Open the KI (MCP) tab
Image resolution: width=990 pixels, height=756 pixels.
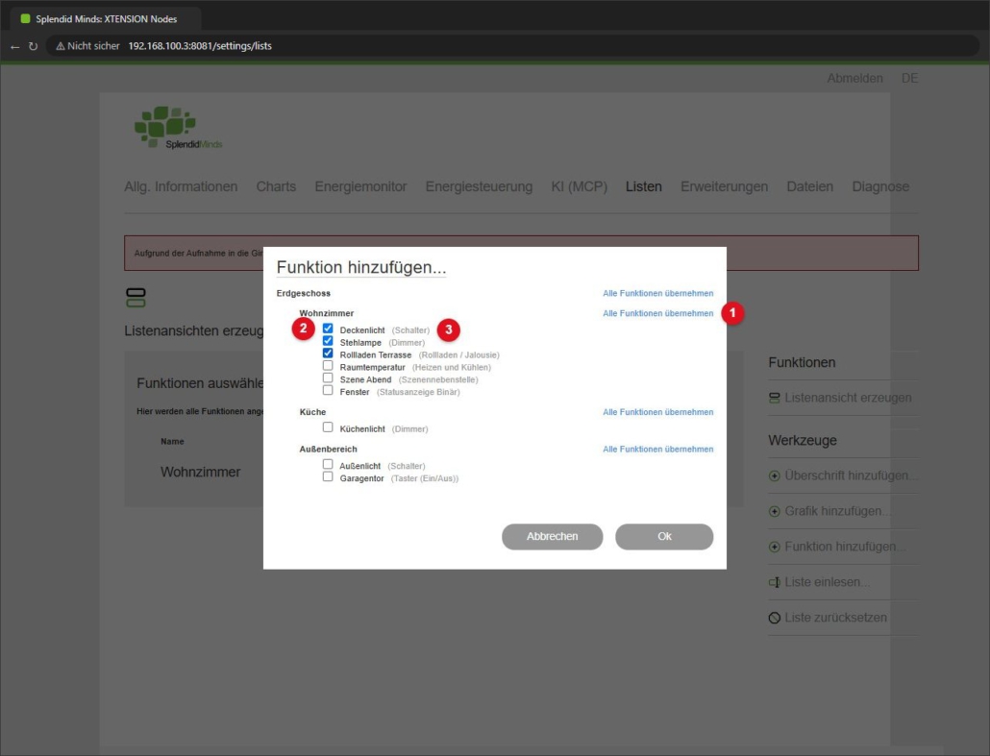click(x=579, y=186)
